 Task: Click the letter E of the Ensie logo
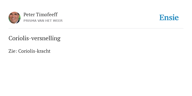tap(162, 17)
